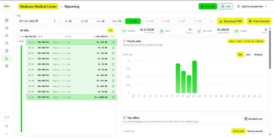Open the settings gear icon in sidebar
This screenshot has width=274, height=138.
(x=7, y=66)
